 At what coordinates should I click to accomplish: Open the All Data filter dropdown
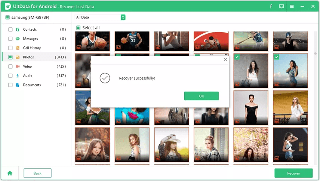[100, 17]
